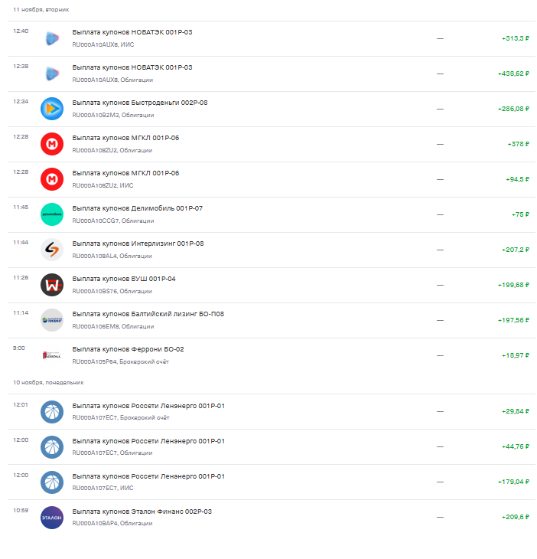Click the +378 ₽ amount
537x559 pixels.
(518, 144)
